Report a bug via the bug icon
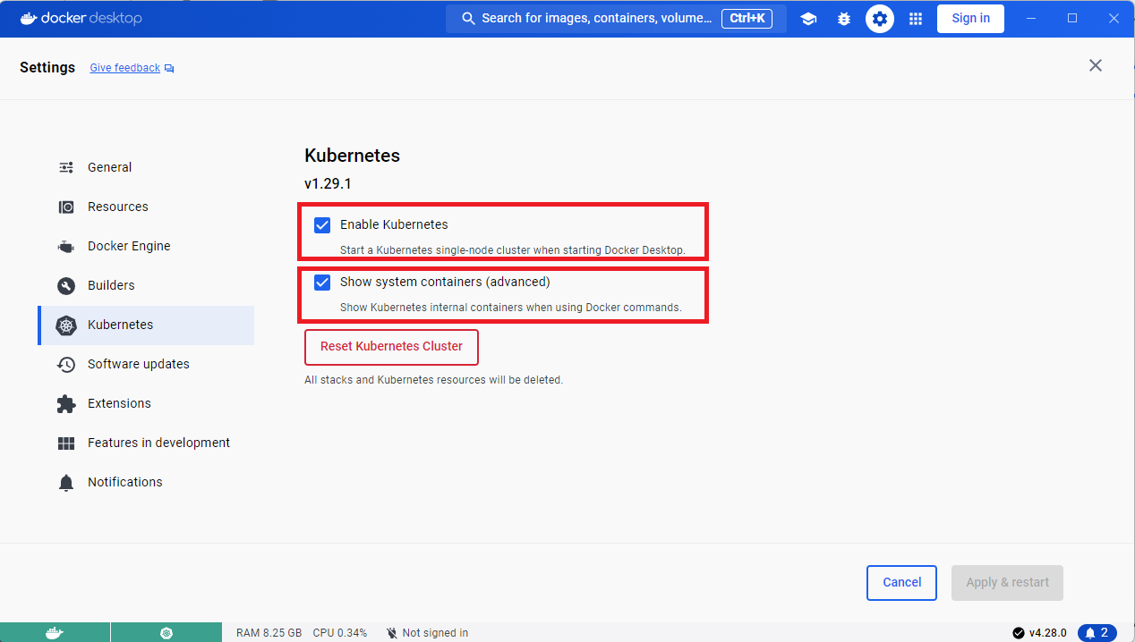The width and height of the screenshot is (1135, 642). (844, 18)
